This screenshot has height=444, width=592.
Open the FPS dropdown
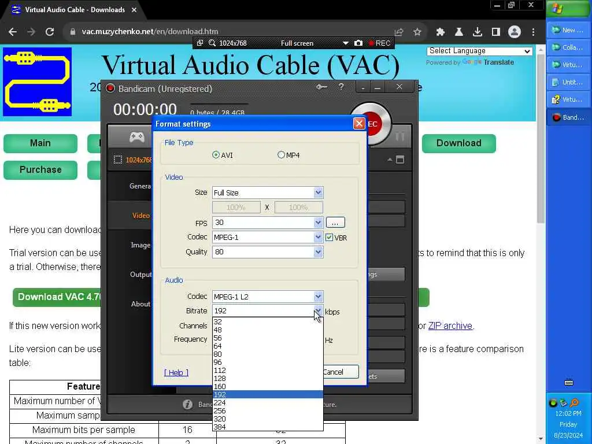[318, 223]
